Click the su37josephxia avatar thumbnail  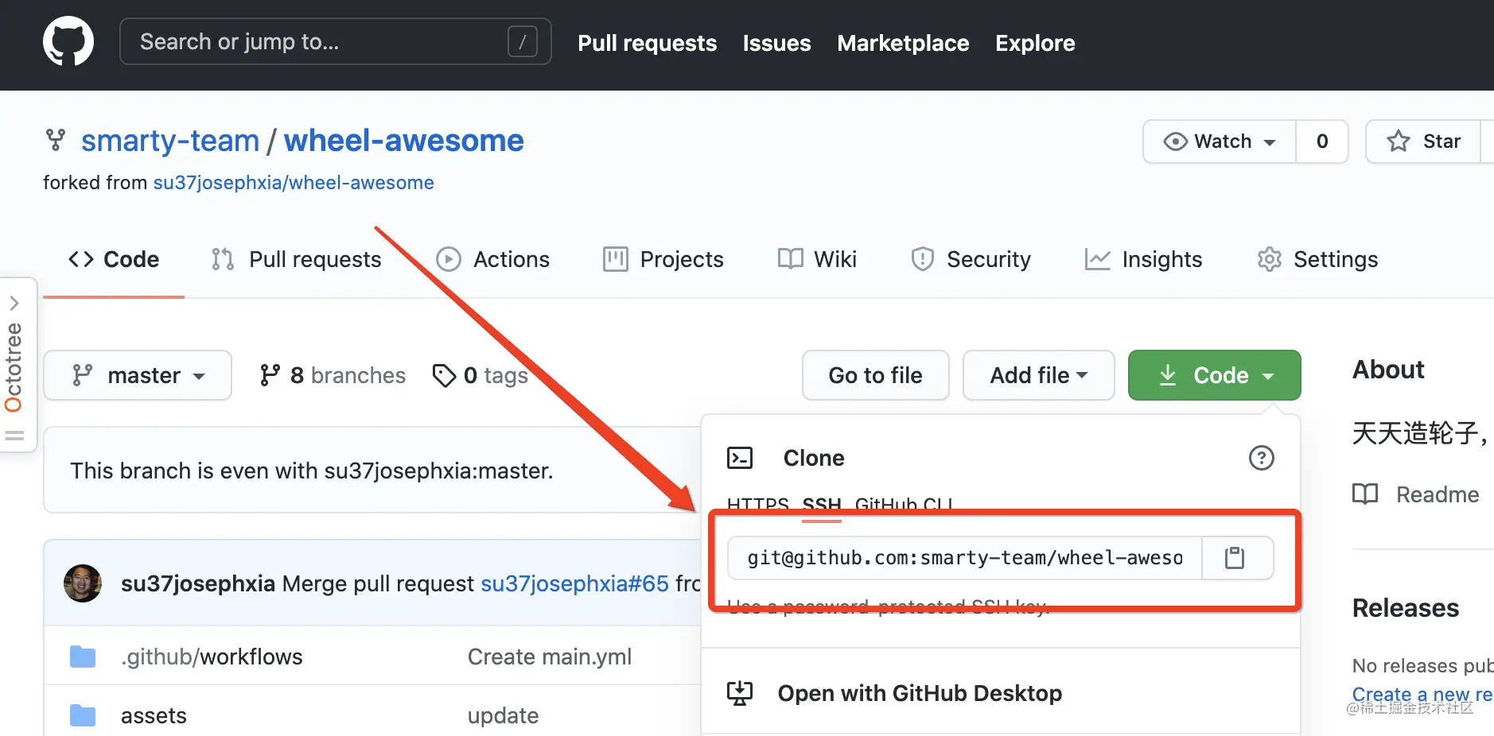[83, 583]
